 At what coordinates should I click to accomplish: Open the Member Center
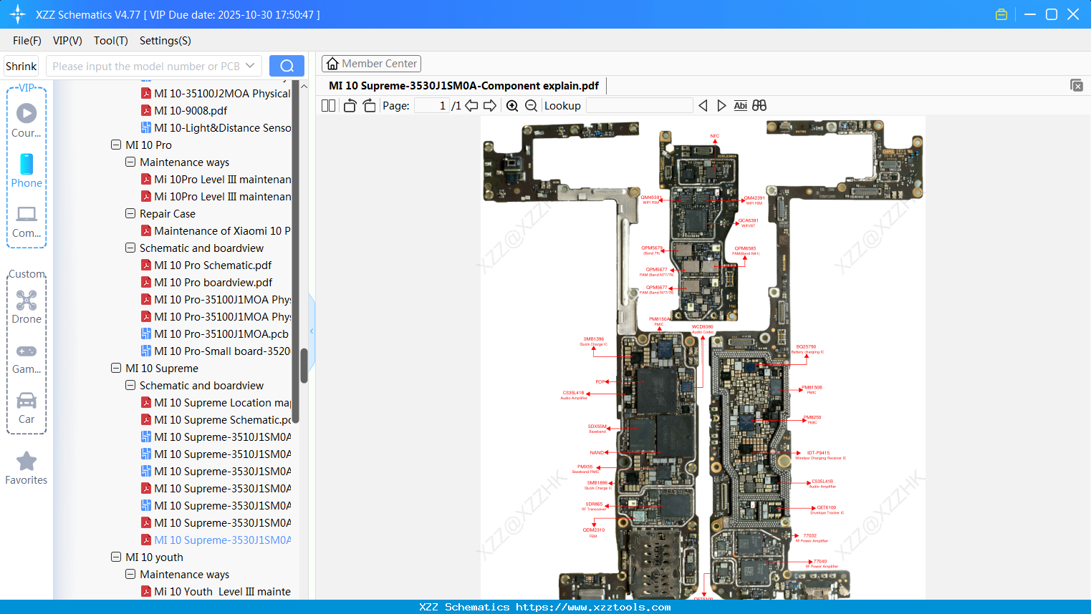371,63
